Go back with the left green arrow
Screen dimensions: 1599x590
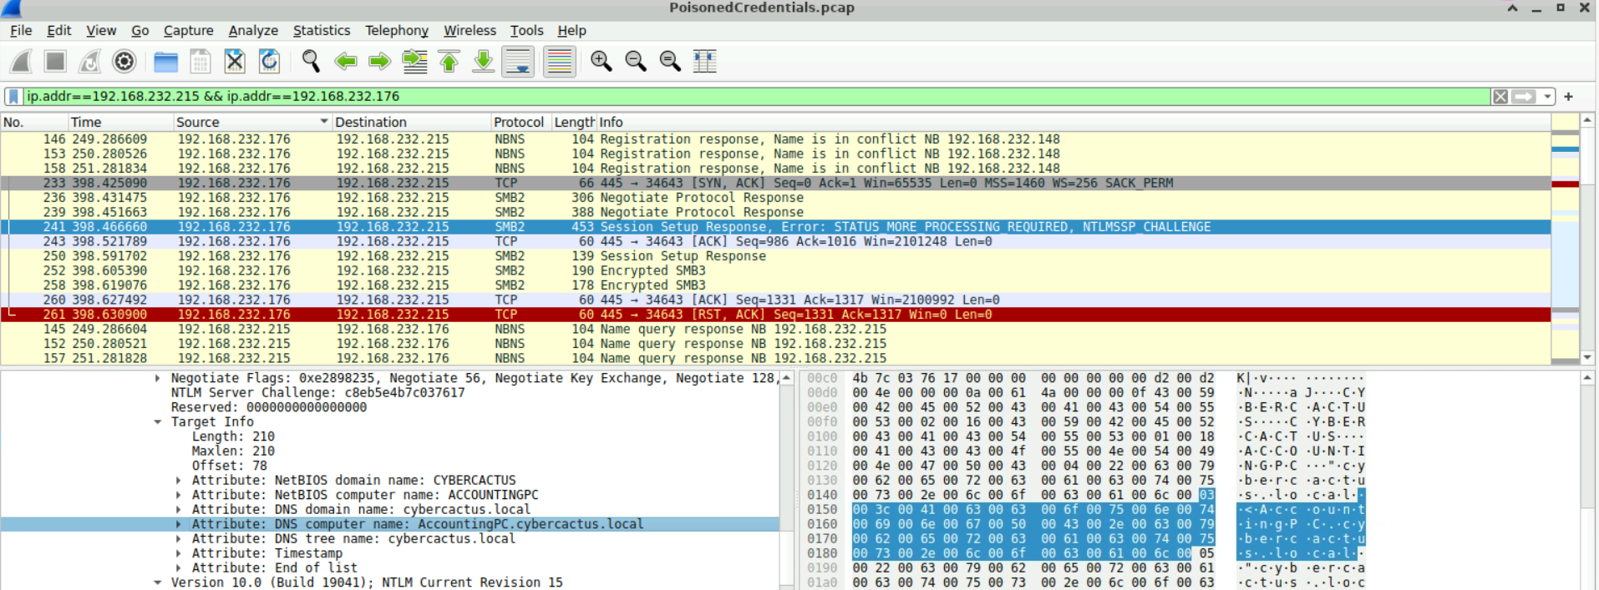coord(345,61)
